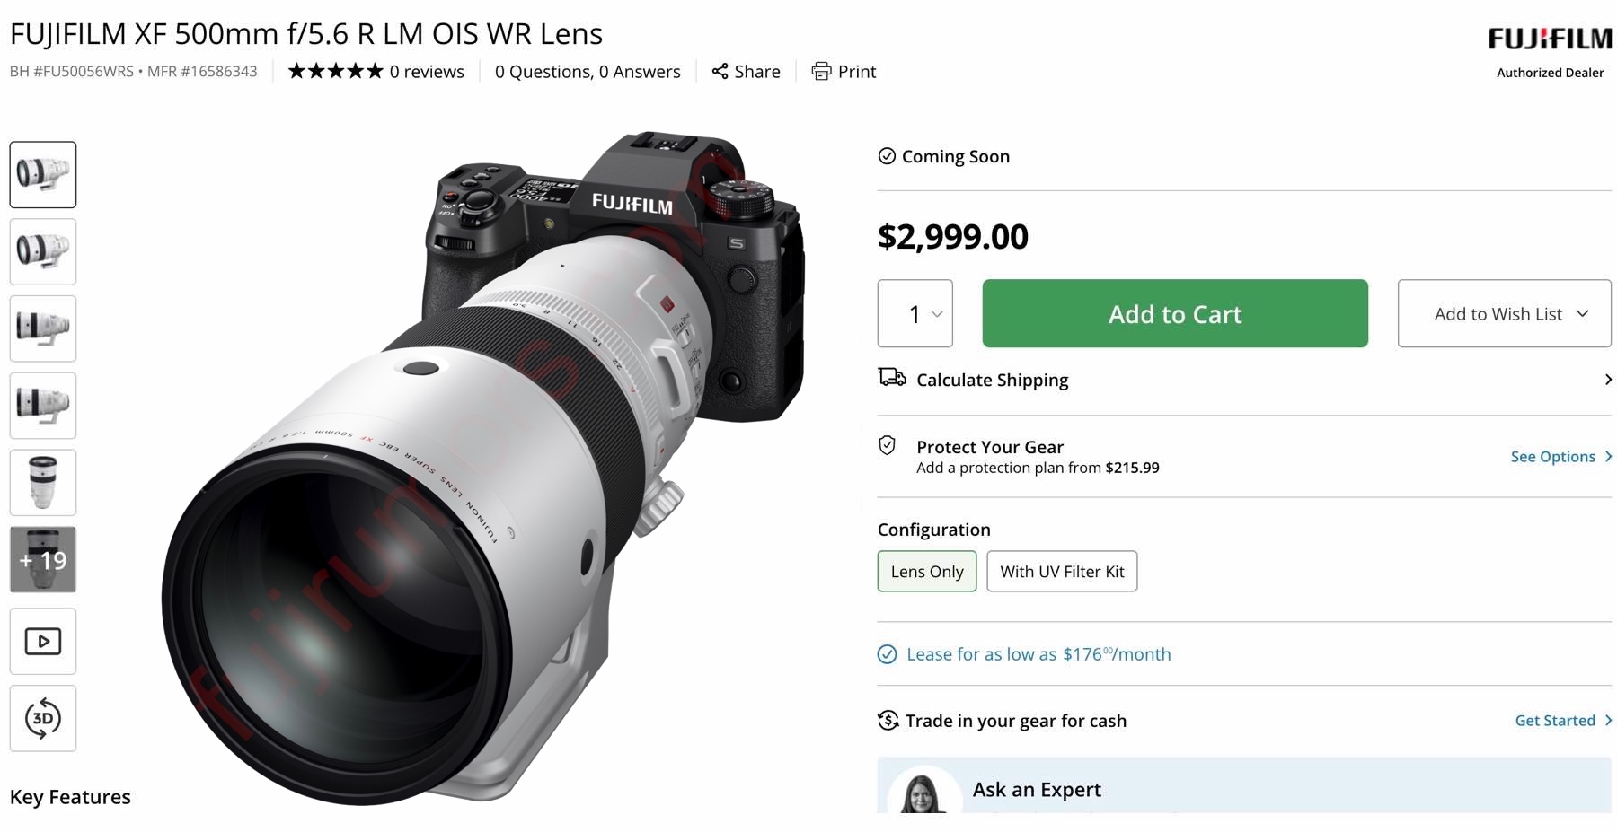The width and height of the screenshot is (1617, 832).
Task: Select the With UV Filter Kit option
Action: [1062, 572]
